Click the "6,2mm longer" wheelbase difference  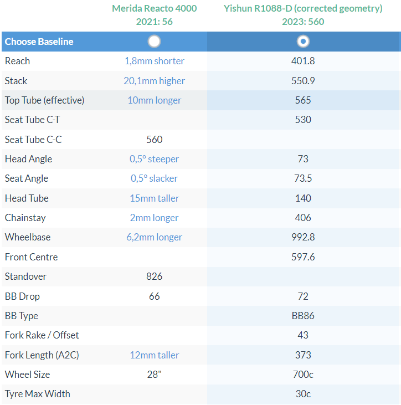155,237
